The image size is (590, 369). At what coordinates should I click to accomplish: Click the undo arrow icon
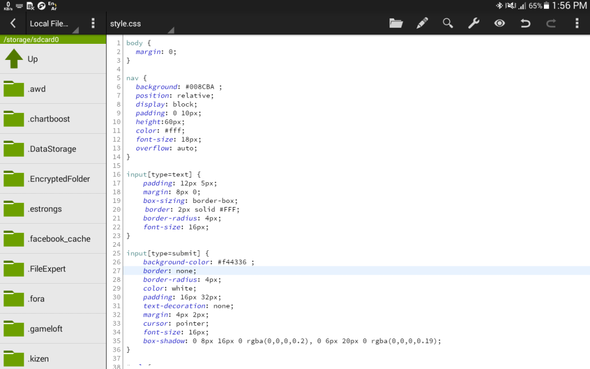[525, 24]
